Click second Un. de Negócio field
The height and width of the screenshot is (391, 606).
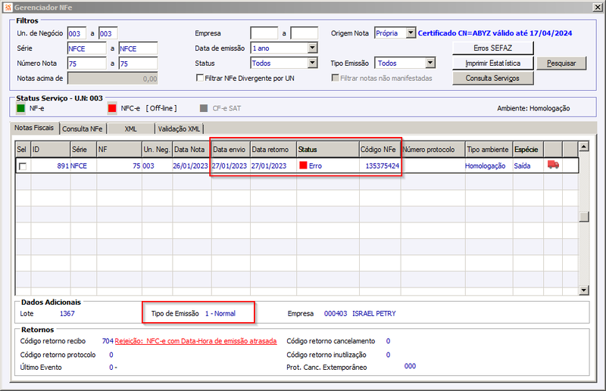[108, 33]
